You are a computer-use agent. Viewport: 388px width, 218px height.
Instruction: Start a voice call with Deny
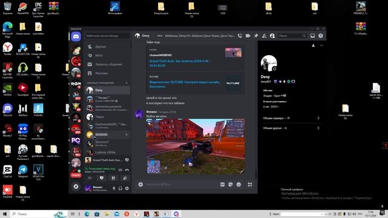240,36
